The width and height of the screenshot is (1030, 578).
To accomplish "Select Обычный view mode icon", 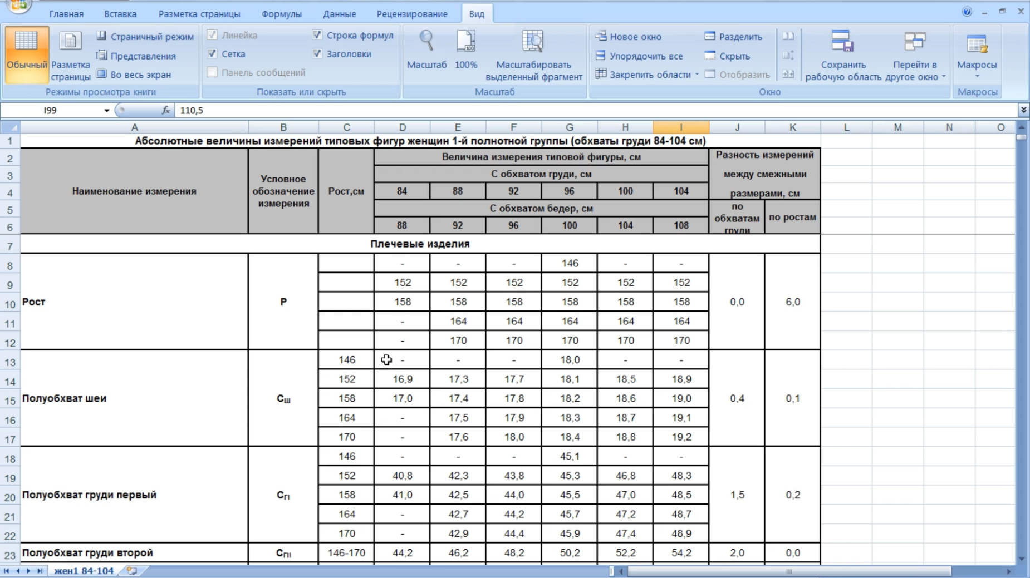I will [x=26, y=41].
